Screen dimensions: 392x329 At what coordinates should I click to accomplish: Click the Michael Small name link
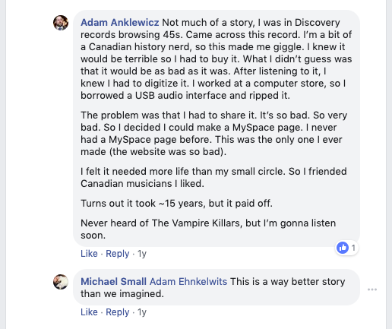coord(113,282)
